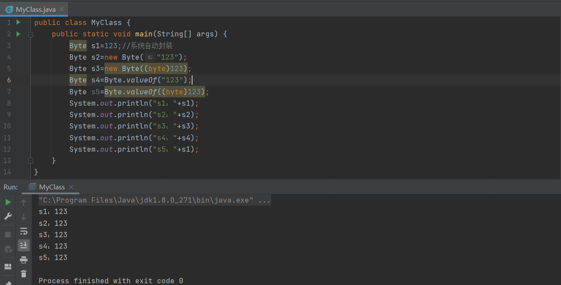Click 'Byte s4' declaration on line 6
Image resolution: width=561 pixels, height=285 pixels.
[85, 80]
